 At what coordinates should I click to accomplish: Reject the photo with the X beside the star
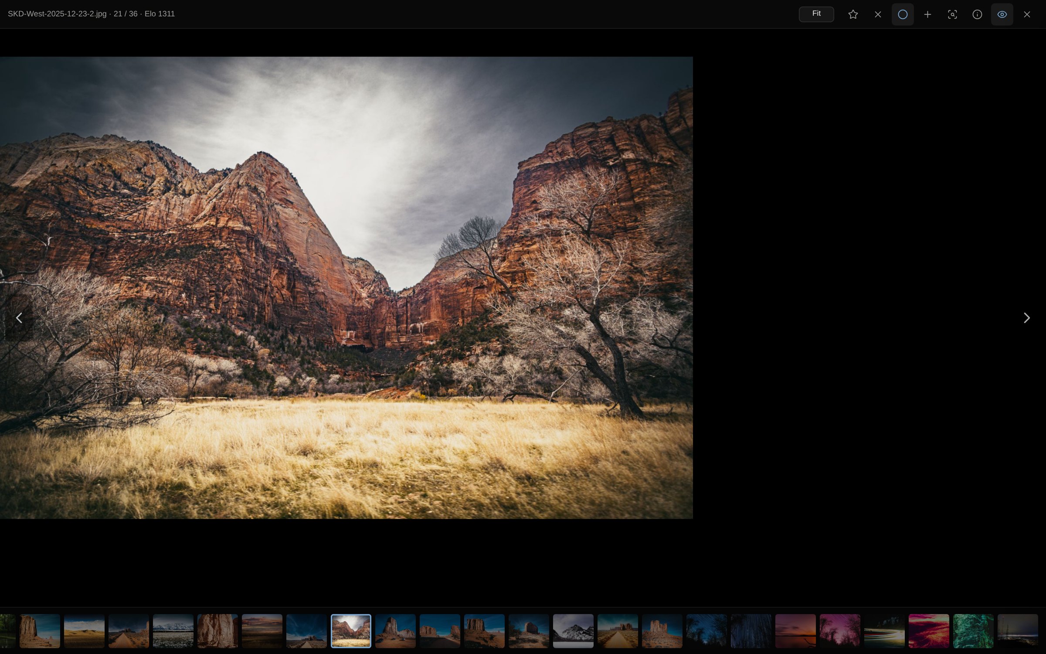(878, 14)
